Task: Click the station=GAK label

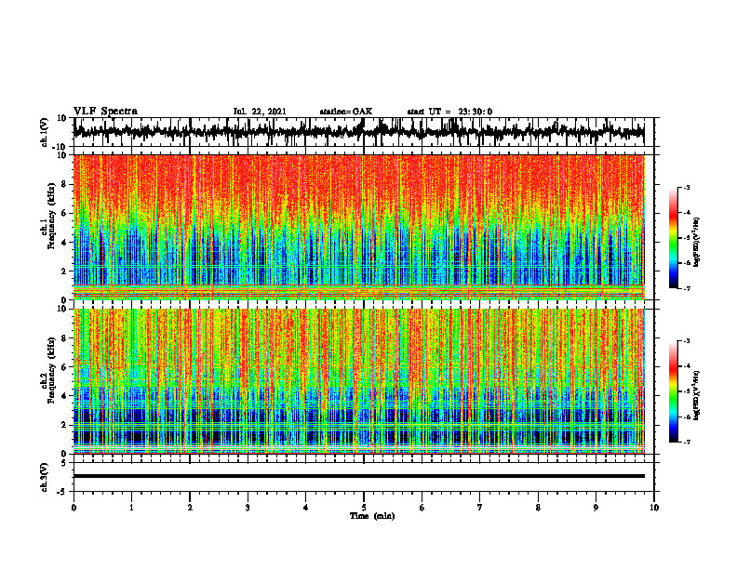Action: point(346,112)
